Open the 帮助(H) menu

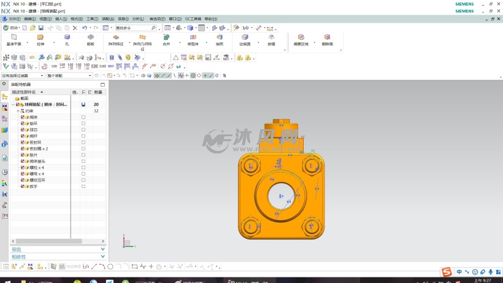click(x=211, y=19)
